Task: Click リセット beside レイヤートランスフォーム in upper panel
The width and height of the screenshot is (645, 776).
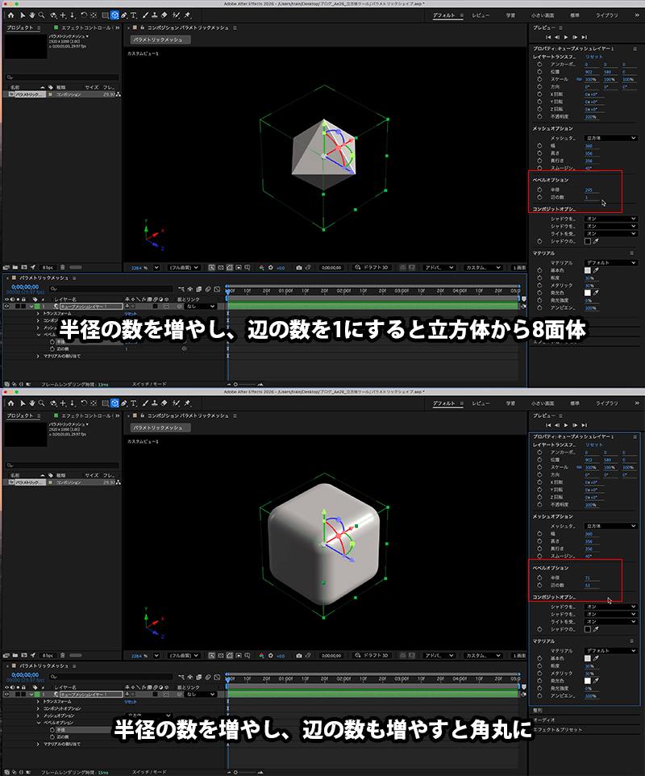Action: [594, 57]
